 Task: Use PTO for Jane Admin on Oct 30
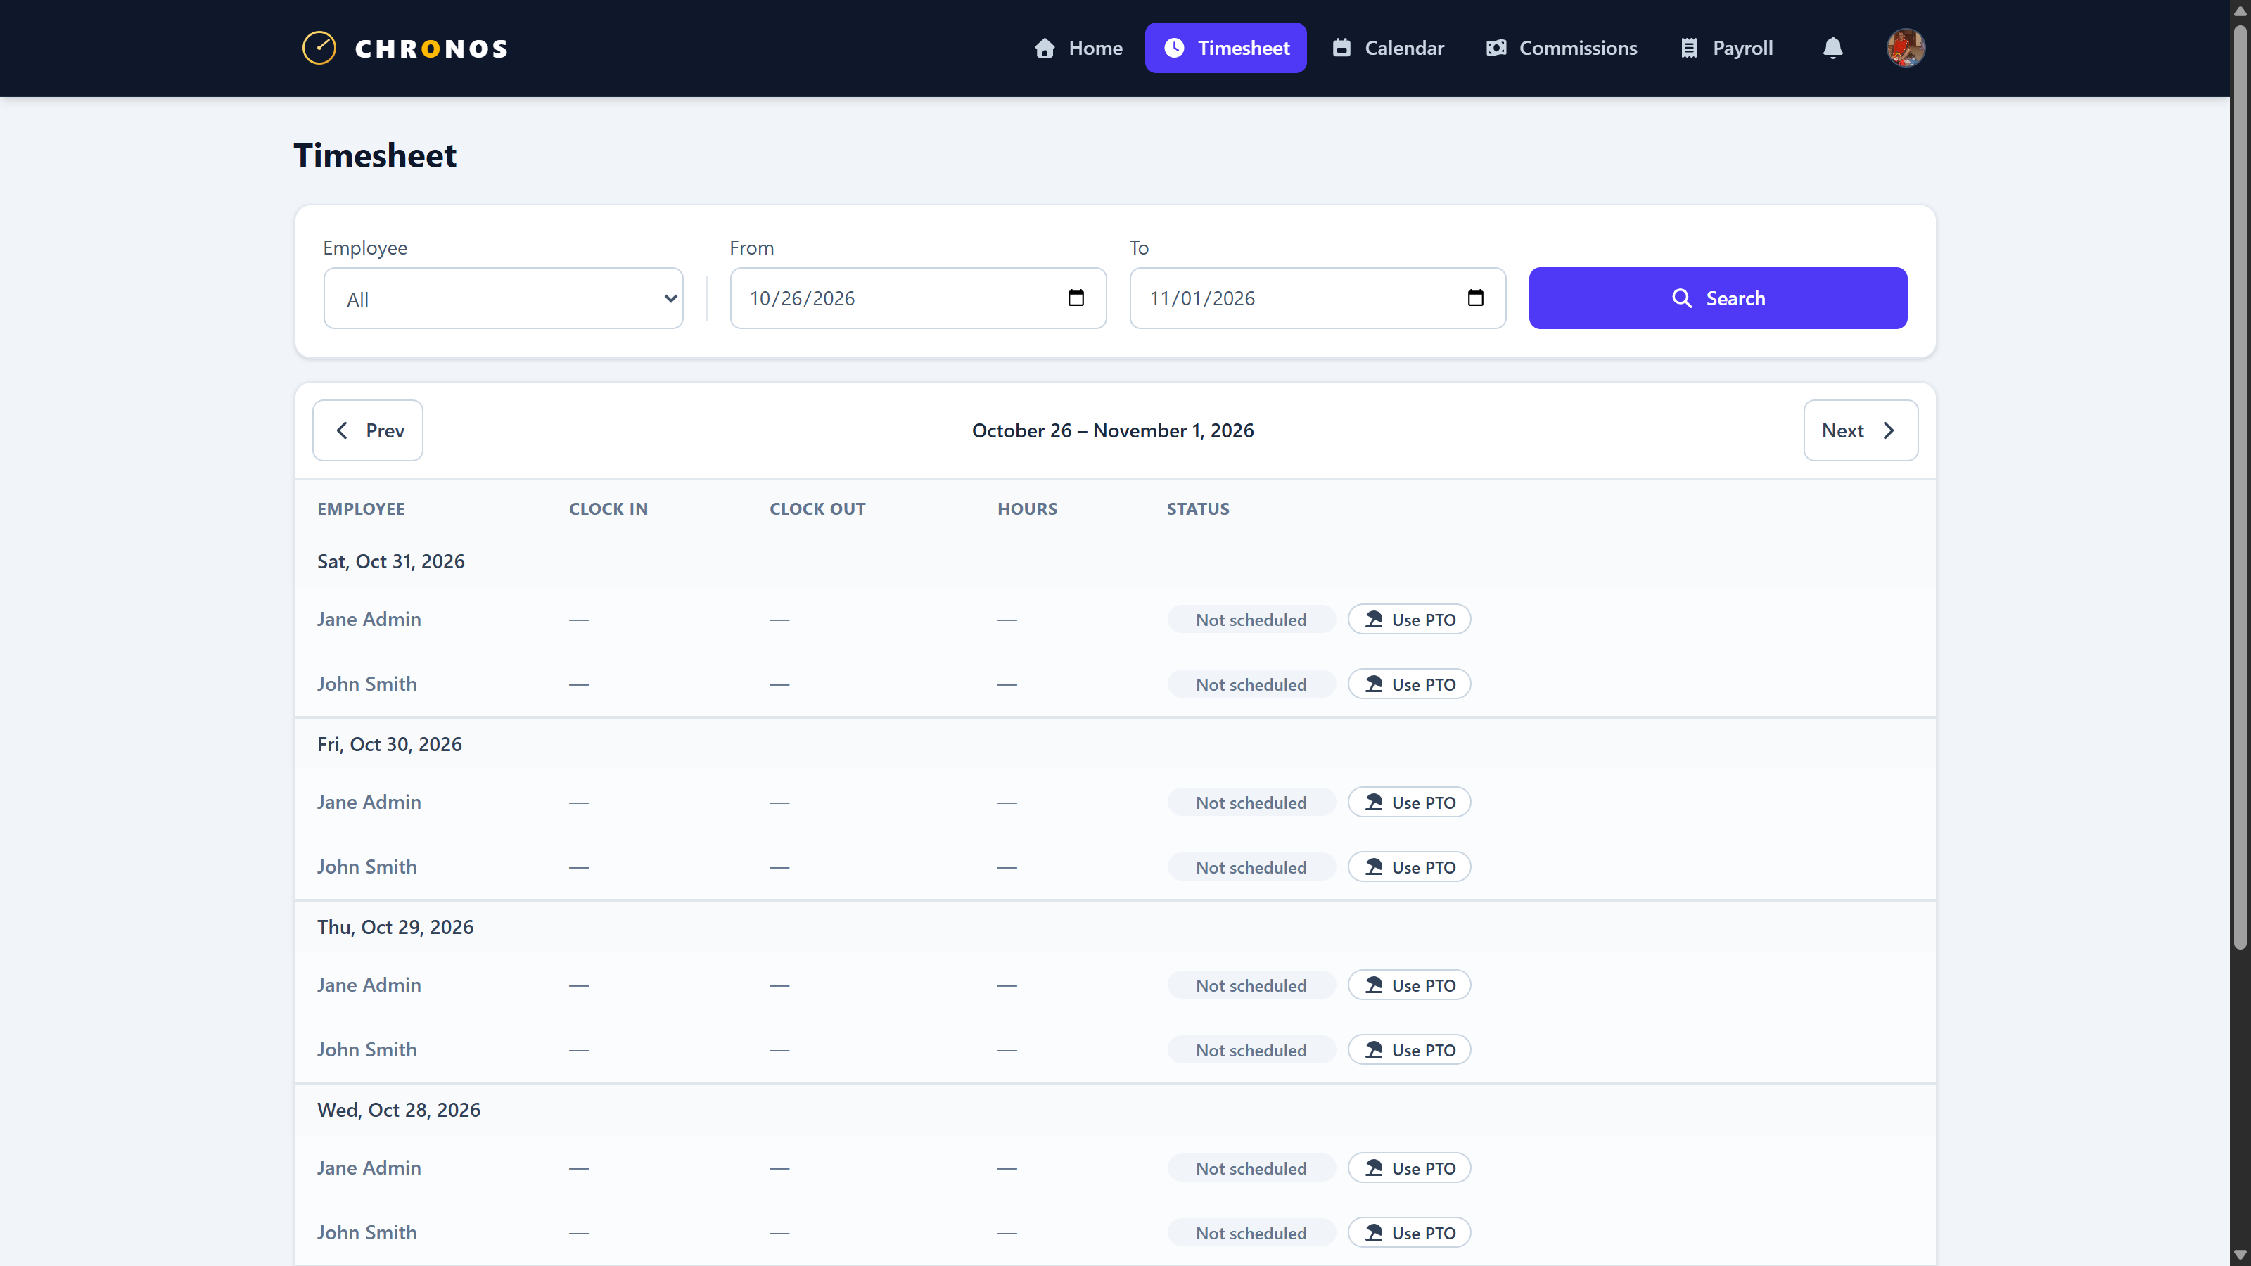pyautogui.click(x=1408, y=802)
